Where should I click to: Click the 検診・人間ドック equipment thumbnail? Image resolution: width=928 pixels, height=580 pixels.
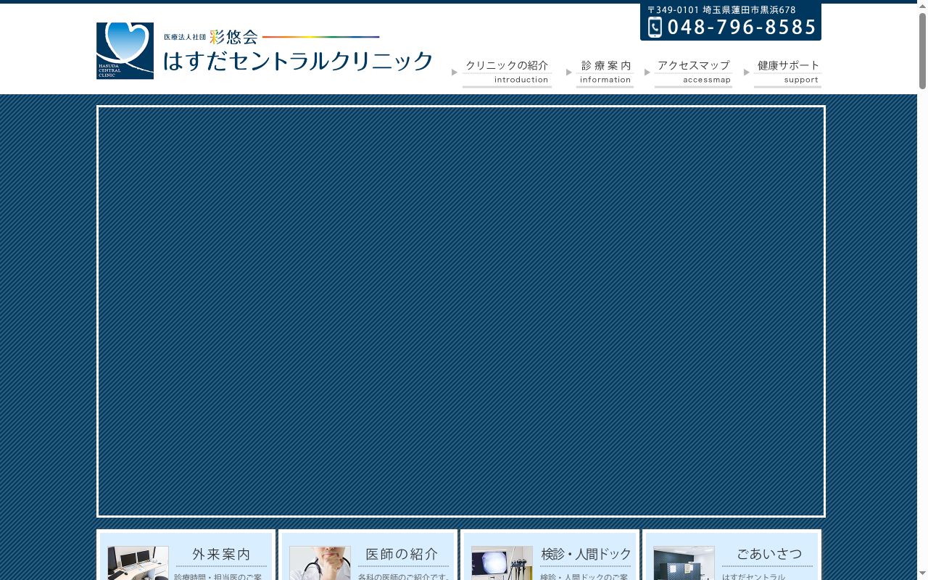click(x=502, y=563)
